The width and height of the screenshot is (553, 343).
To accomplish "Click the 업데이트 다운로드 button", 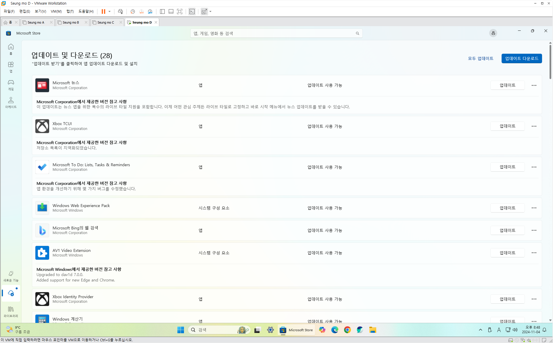I will [x=521, y=58].
